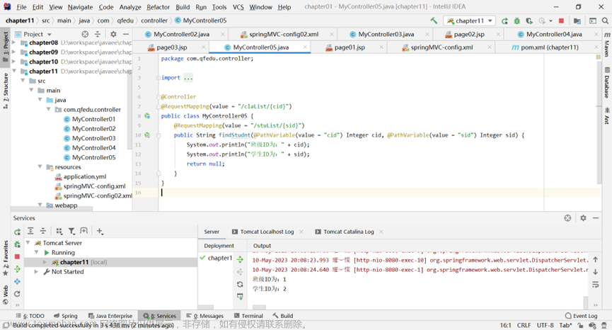Open the VCS menu
This screenshot has height=330, width=612.
(238, 6)
